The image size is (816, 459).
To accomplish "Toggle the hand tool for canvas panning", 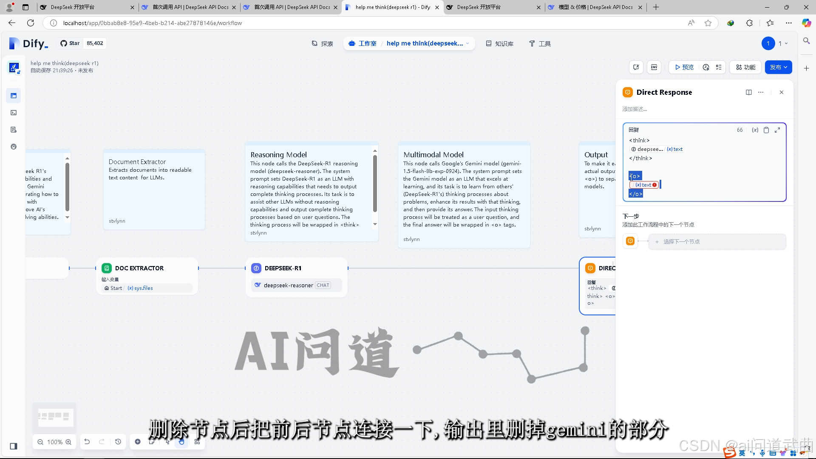I will 182,442.
